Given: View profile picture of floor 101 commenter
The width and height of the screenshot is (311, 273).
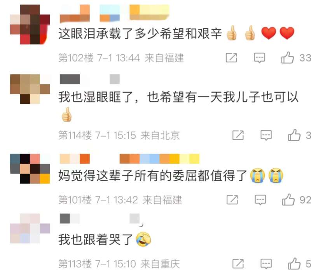Looking at the screenshot, I should pos(30,169).
